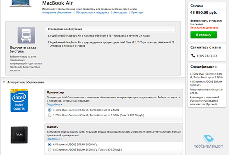The width and height of the screenshot is (229, 155).
Task: Click the Флэш-накопитель ёмкостью 128 ГБ spec line
Action: coord(206,91)
